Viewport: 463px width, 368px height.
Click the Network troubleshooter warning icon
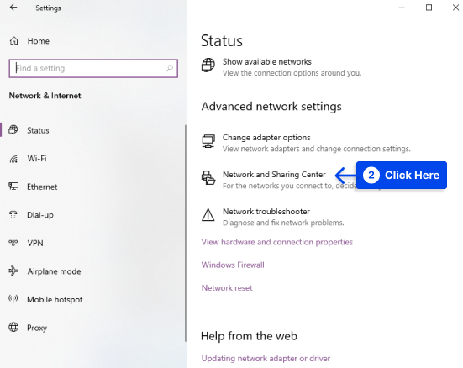pos(208,215)
